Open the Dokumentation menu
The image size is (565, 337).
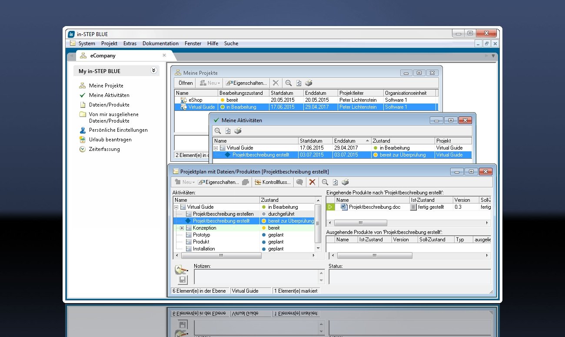(160, 43)
